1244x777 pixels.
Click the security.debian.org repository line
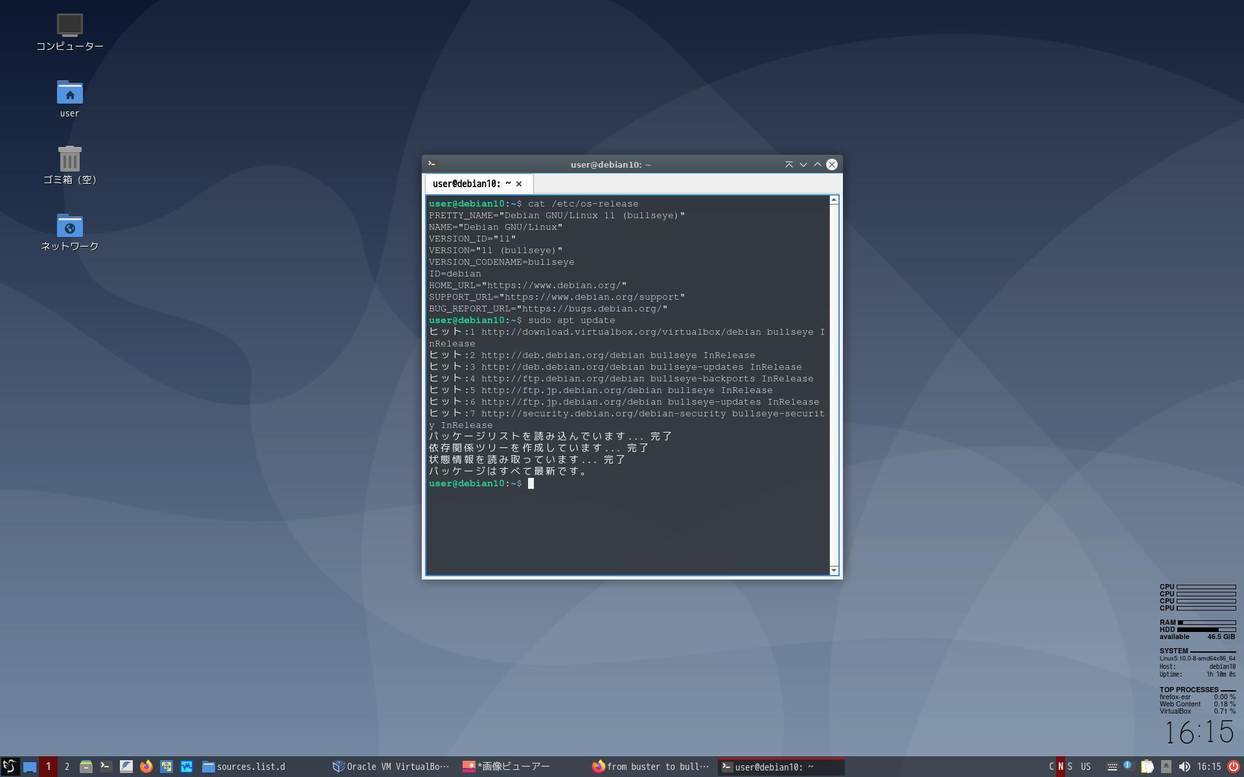coord(627,419)
